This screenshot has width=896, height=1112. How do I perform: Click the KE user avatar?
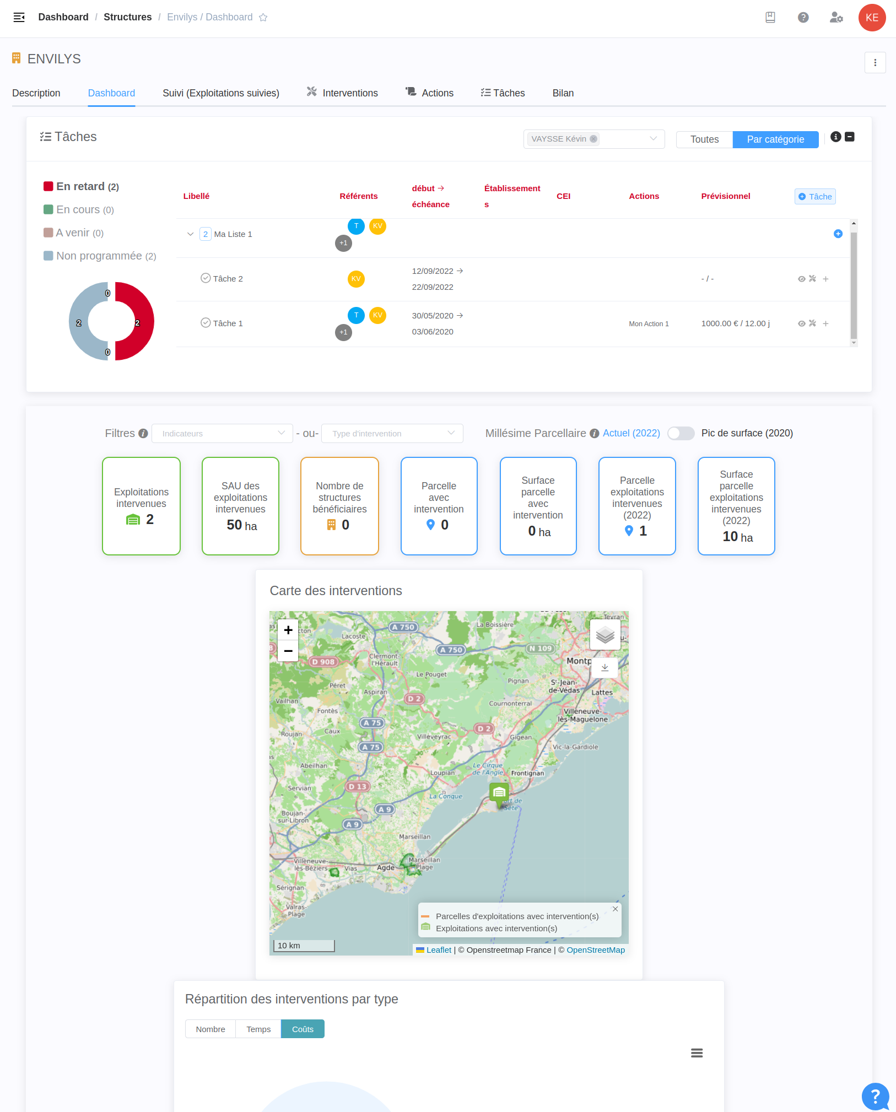click(x=872, y=17)
